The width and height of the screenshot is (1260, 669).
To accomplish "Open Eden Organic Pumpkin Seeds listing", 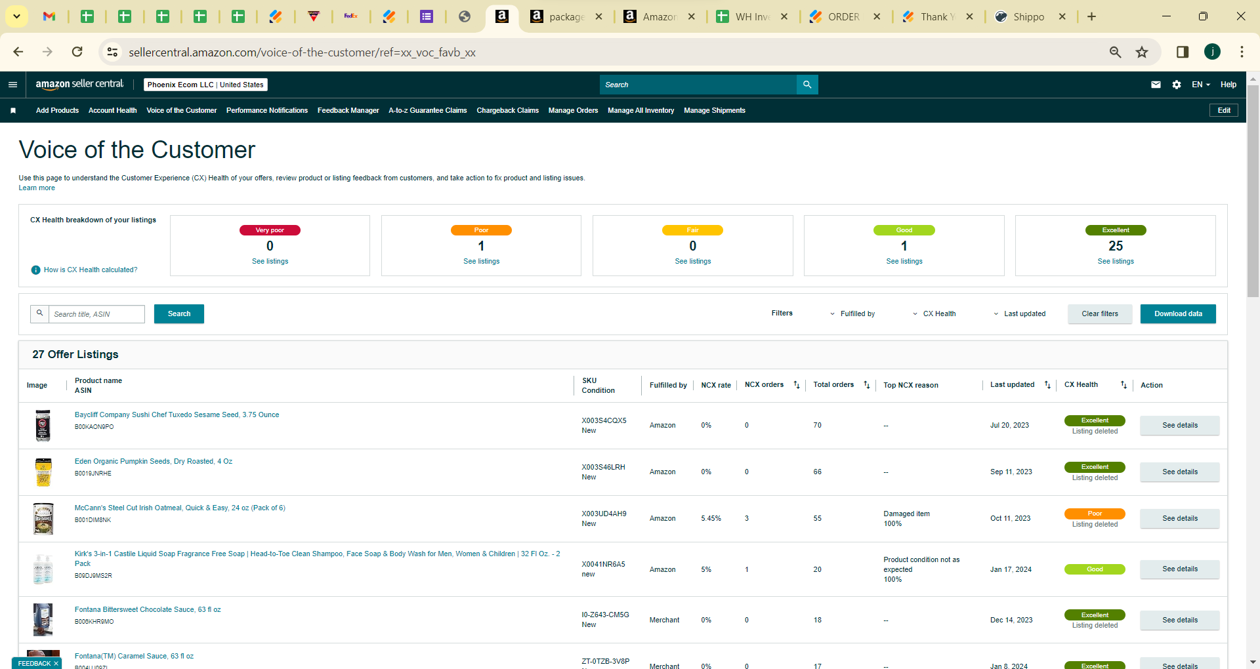I will tap(154, 462).
